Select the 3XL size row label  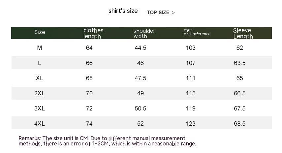coord(40,108)
